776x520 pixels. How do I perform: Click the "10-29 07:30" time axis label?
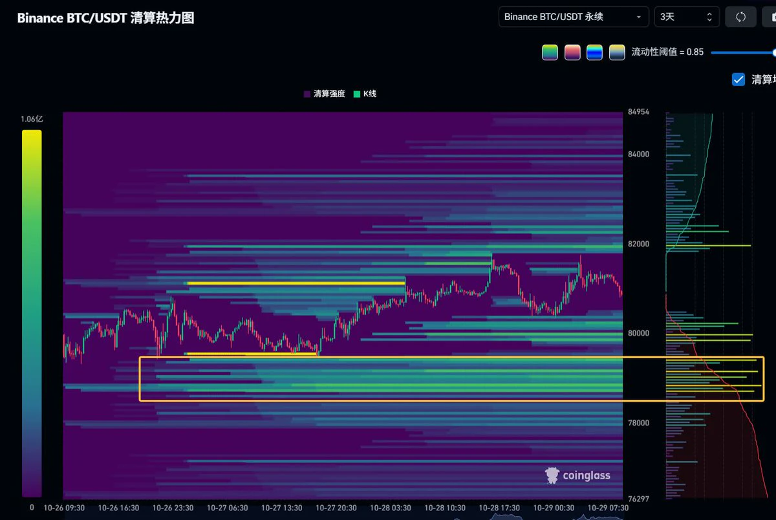(x=607, y=508)
